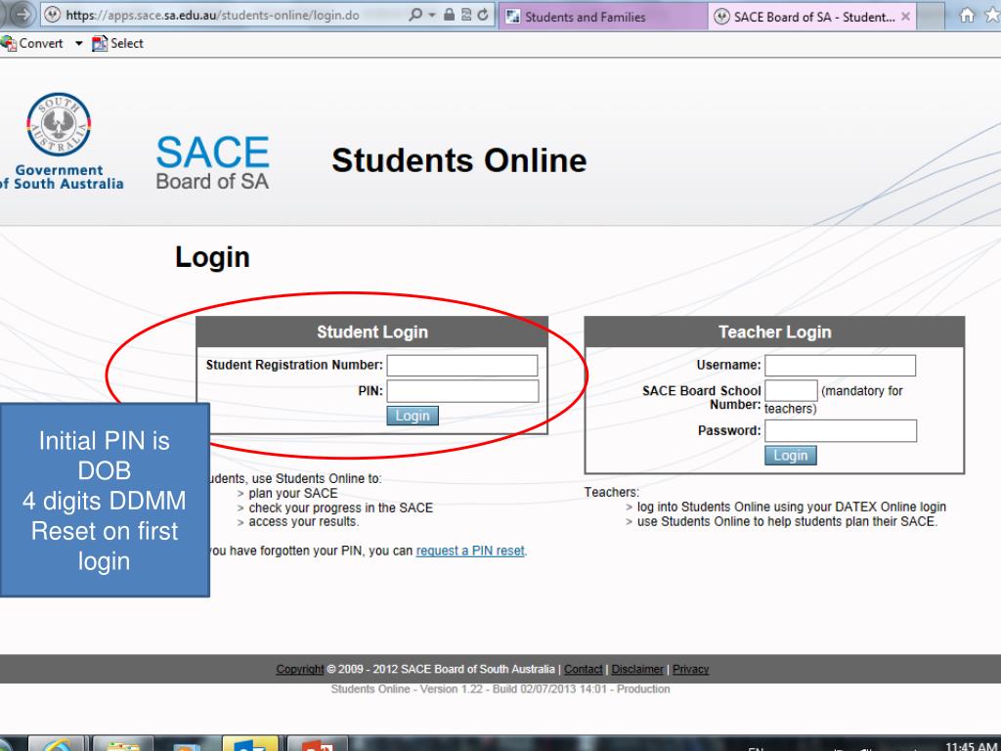Click the 'Student Login' panel header

(372, 332)
